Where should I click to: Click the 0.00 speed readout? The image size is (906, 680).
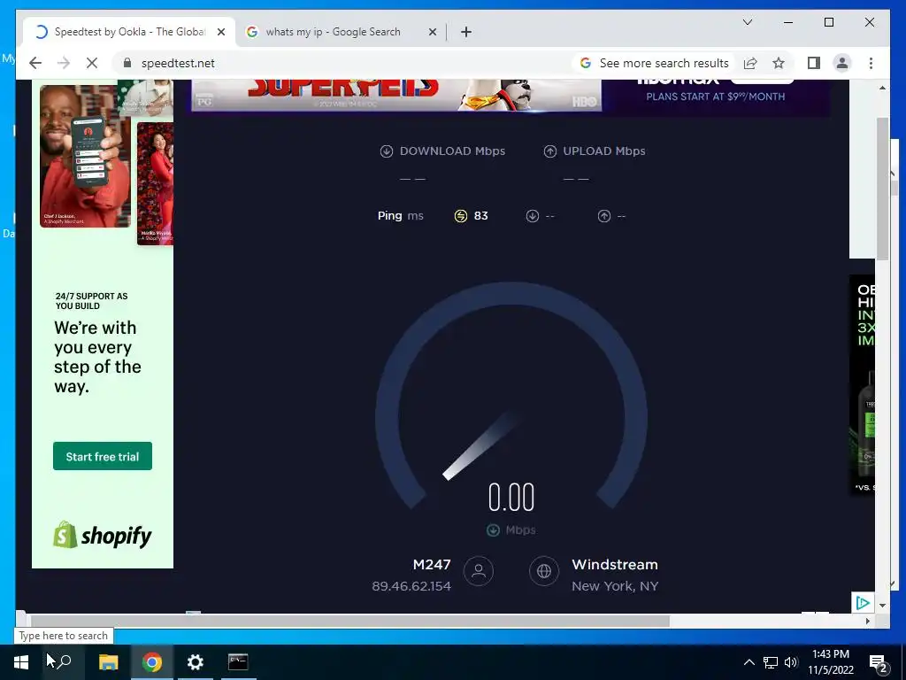511,498
